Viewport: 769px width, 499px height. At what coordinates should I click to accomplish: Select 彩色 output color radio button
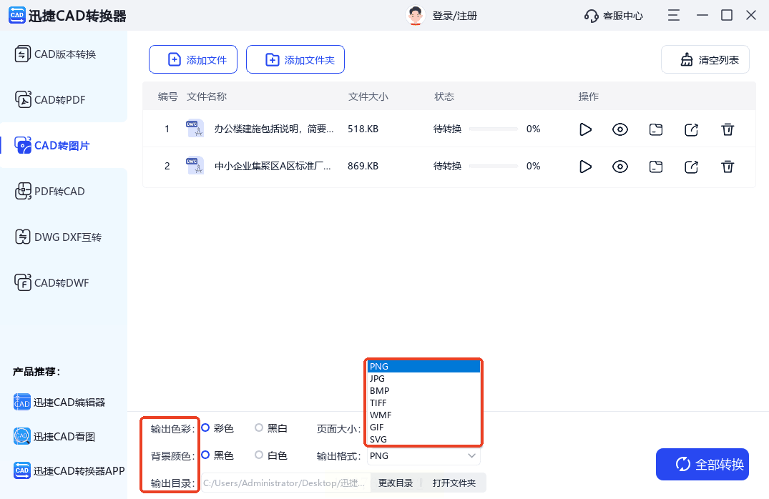[205, 428]
